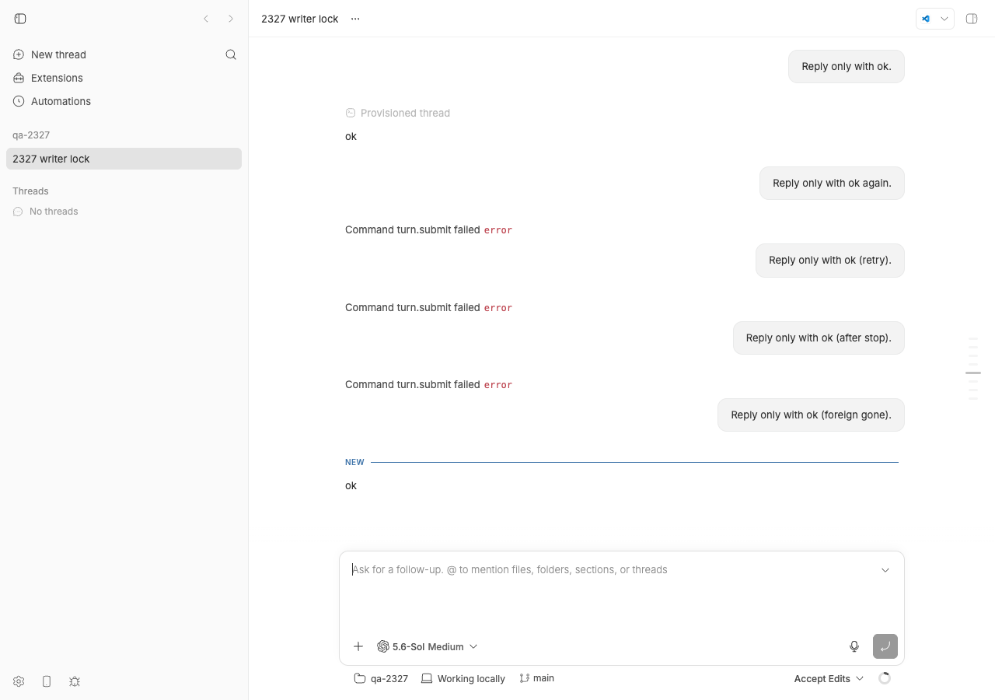Click the highlighted marker in the message minimap
The image size is (995, 700).
[x=973, y=373]
